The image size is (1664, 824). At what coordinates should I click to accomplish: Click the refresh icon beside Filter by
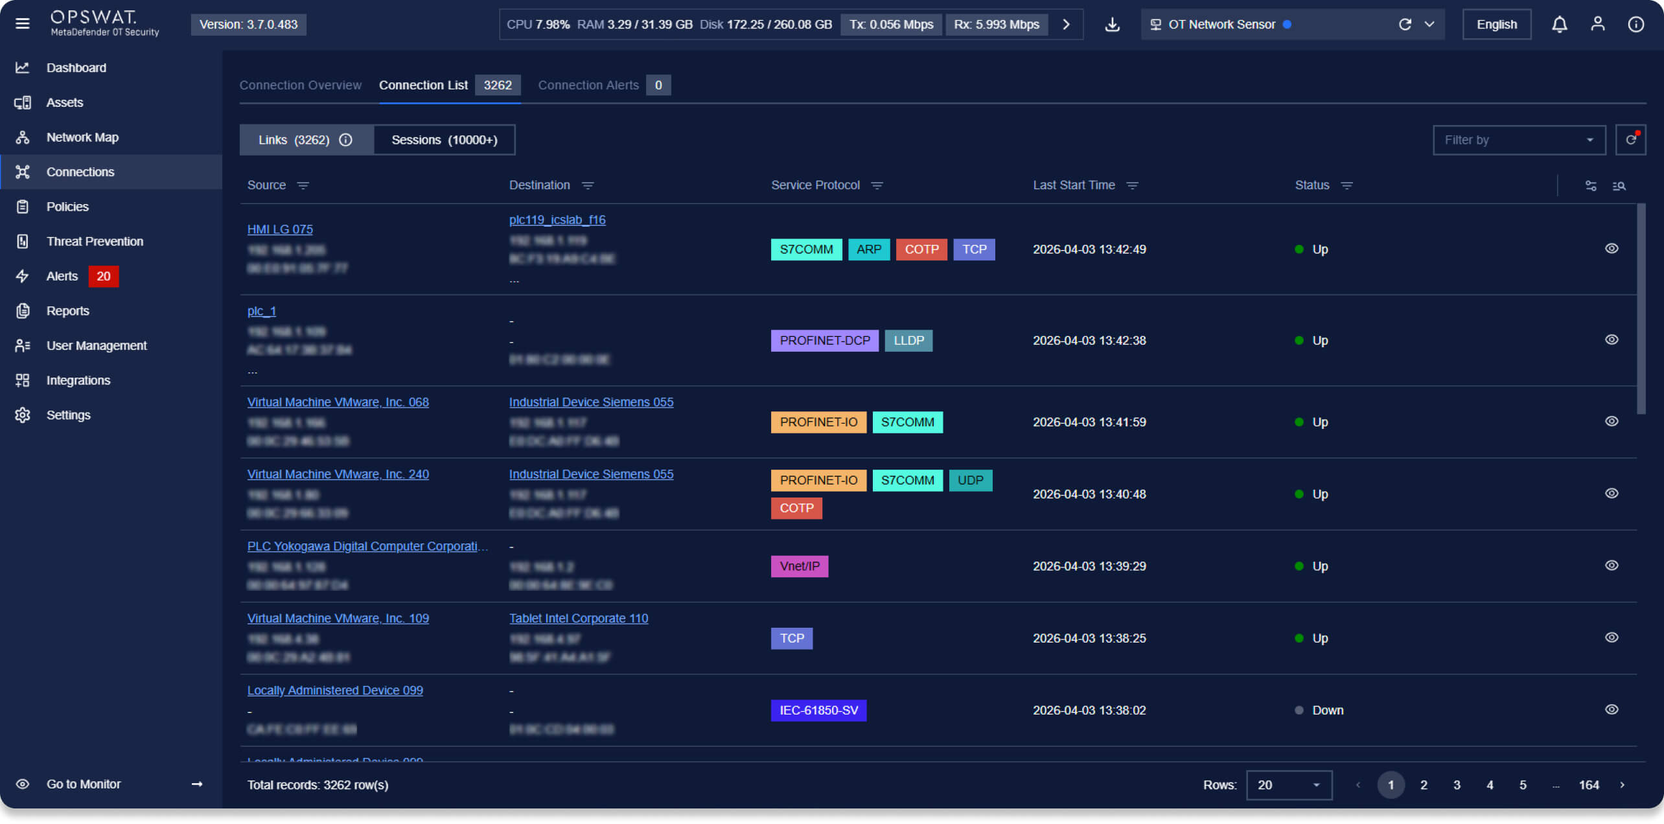1630,140
